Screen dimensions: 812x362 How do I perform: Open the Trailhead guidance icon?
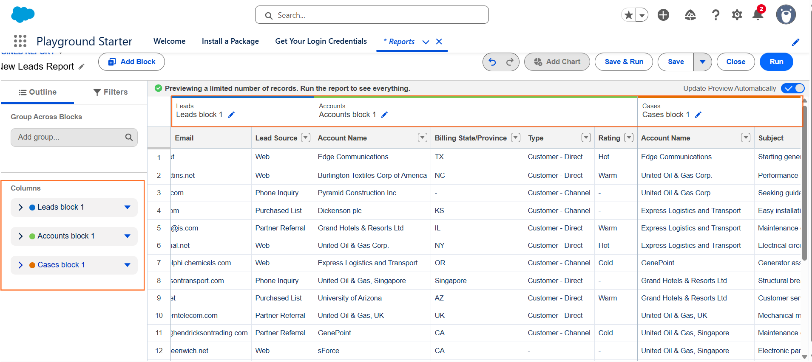690,15
